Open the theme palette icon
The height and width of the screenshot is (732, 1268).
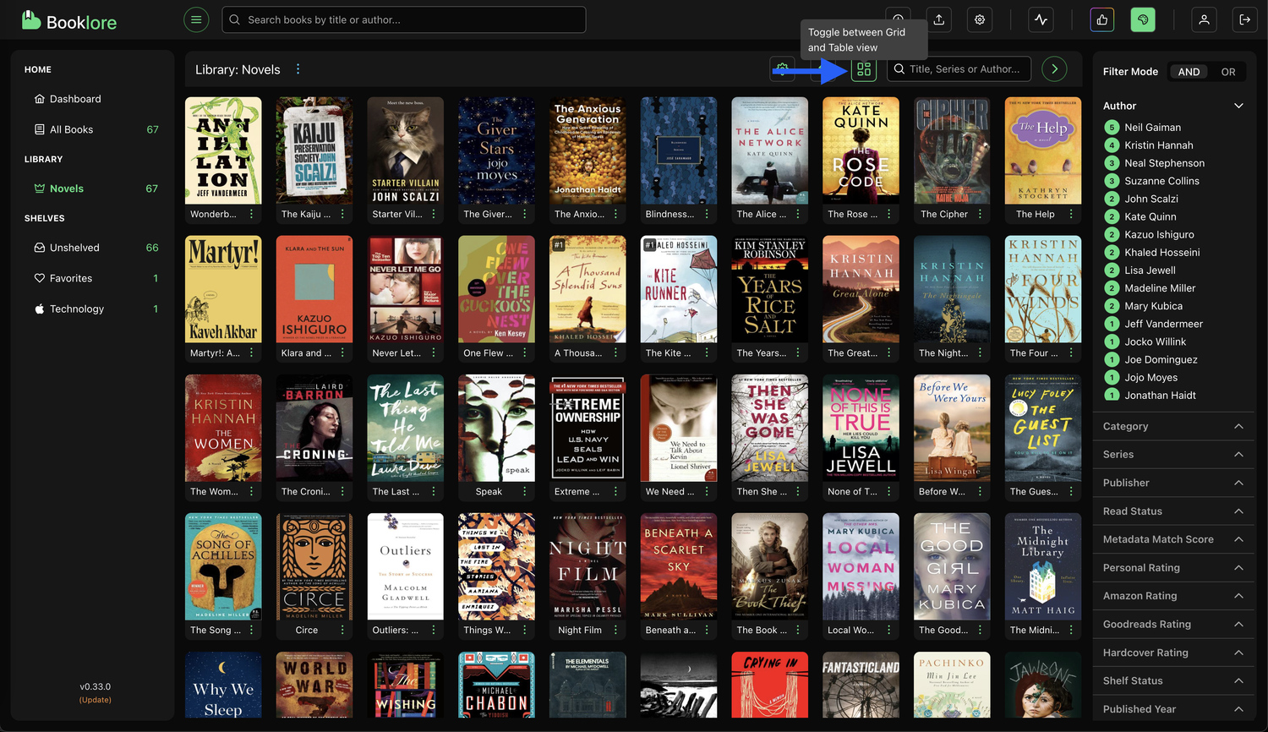[x=1143, y=19]
